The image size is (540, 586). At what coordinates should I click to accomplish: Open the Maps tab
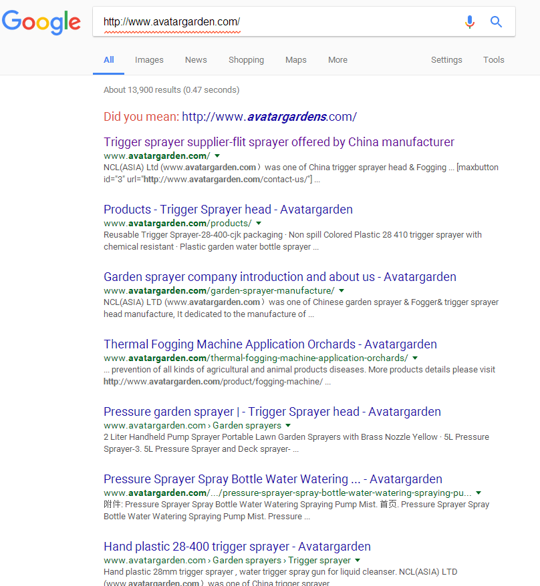point(295,60)
